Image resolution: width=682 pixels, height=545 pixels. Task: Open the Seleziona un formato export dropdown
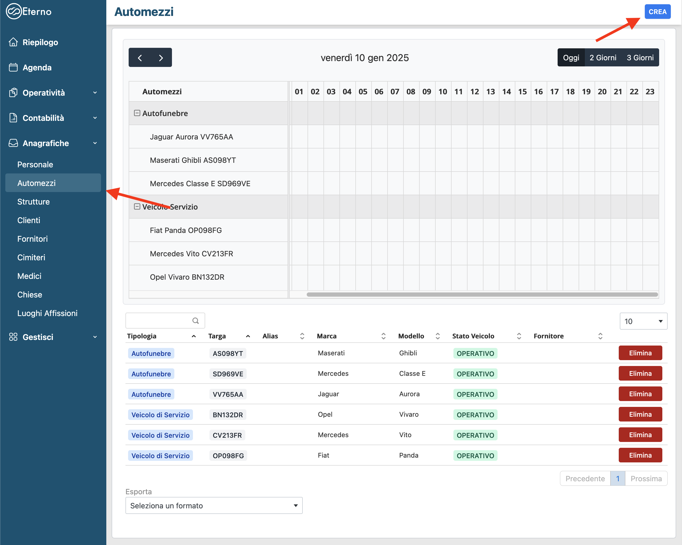click(x=214, y=505)
